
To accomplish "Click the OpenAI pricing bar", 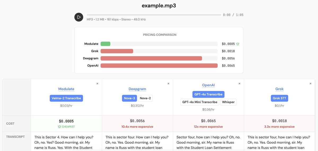I will [159, 66].
